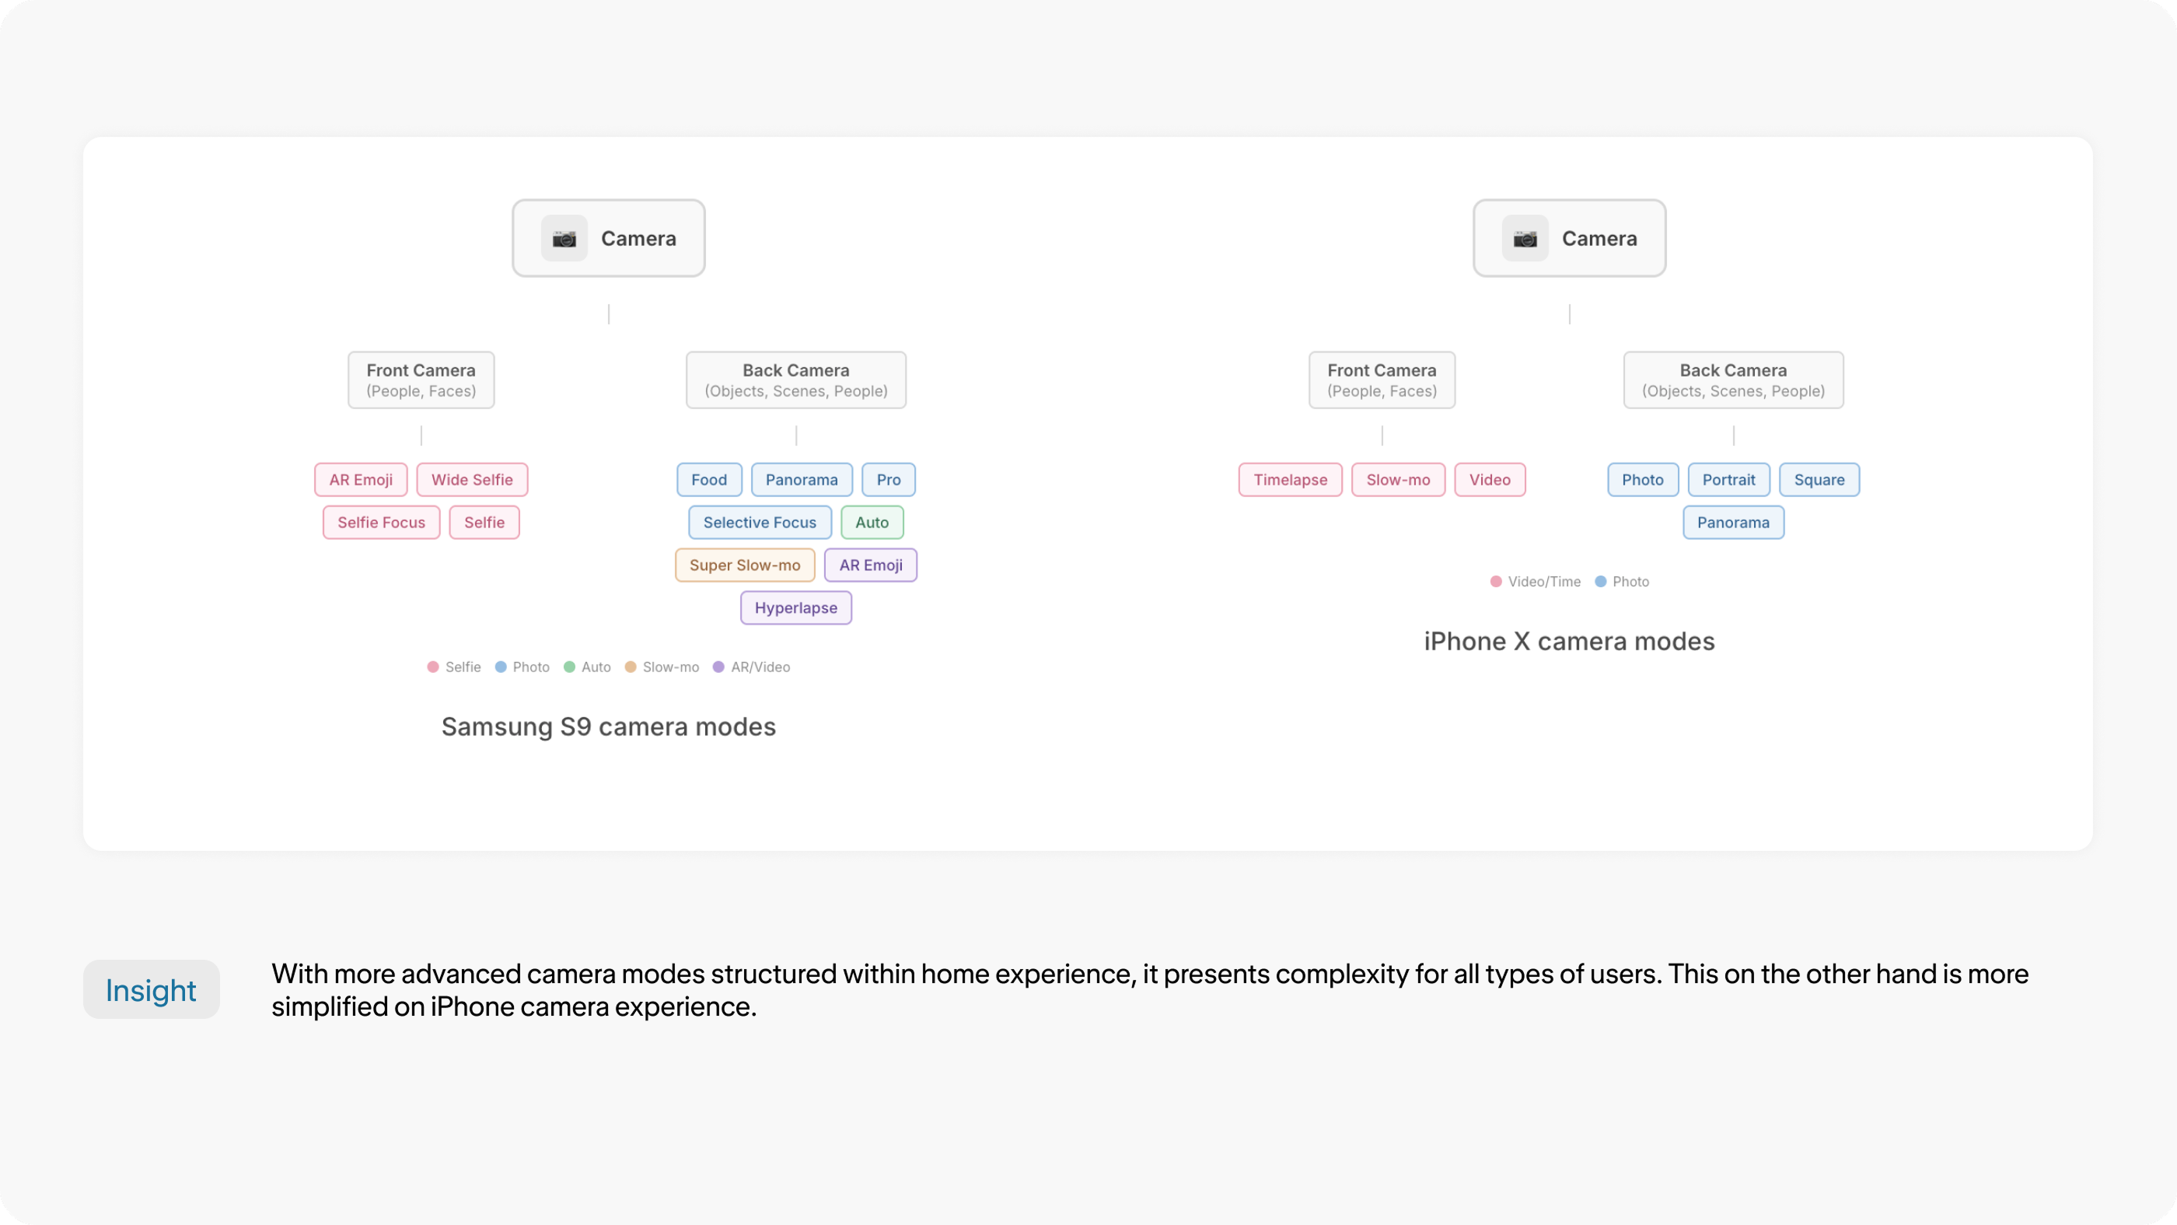Viewport: 2177px width, 1225px height.
Task: Click the Selfie Focus mode tag
Action: coord(381,523)
